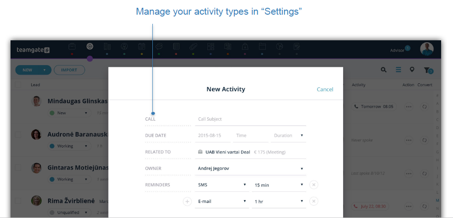453x218 pixels.
Task: Open the Advisor notifications link
Action: [x=397, y=50]
